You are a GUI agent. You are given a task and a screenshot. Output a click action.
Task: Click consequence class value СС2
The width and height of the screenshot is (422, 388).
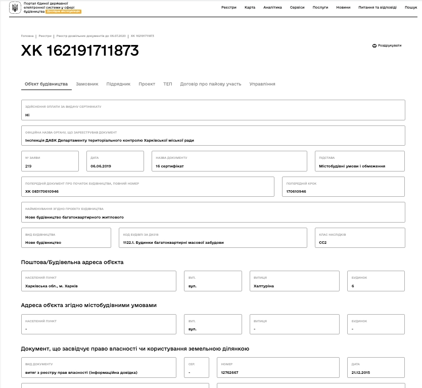pos(322,243)
